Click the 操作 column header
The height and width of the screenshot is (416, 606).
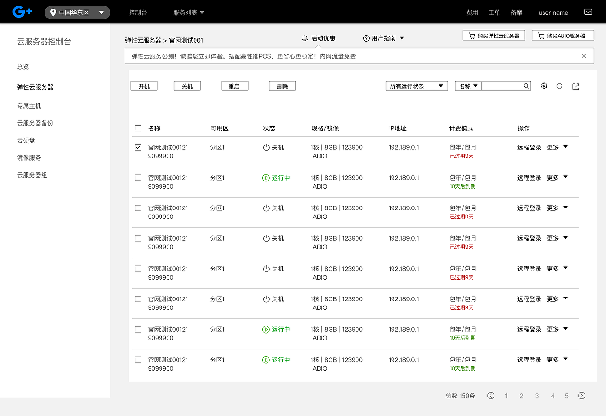524,128
